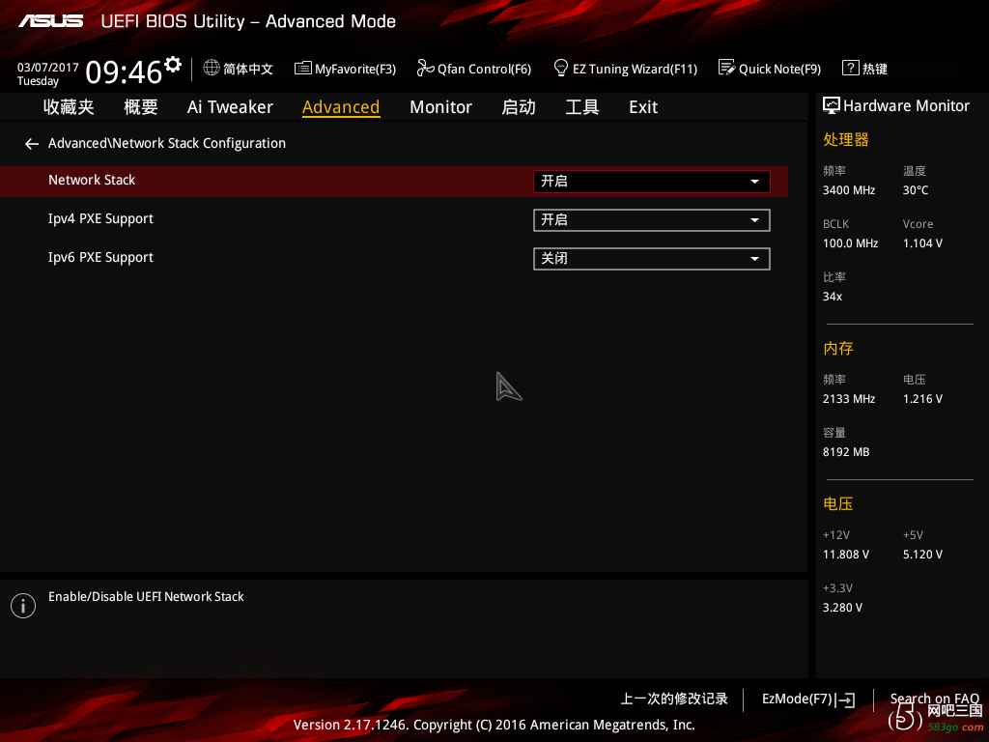Open clock settings gear icon

coord(172,65)
